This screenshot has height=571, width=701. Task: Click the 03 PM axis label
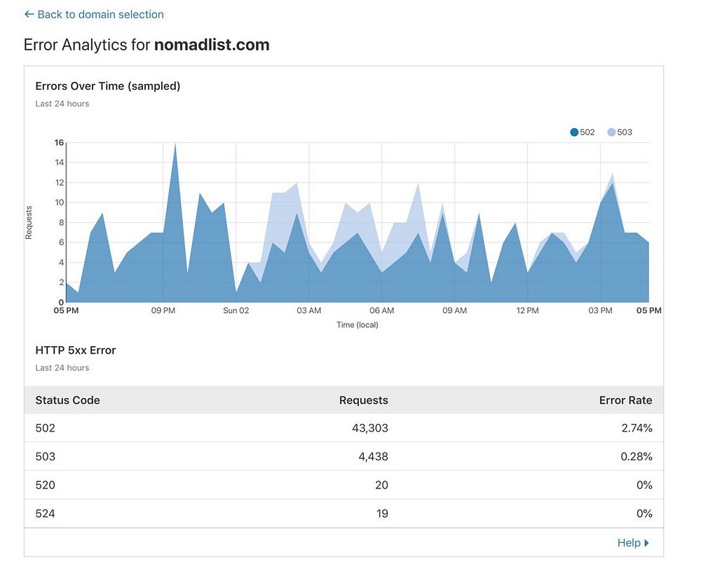pyautogui.click(x=601, y=310)
